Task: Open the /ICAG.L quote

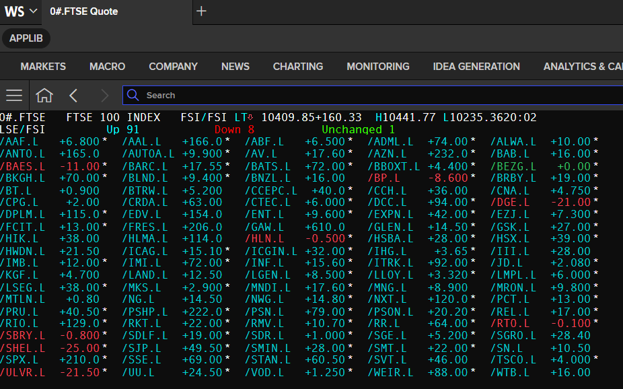Action: [145, 251]
